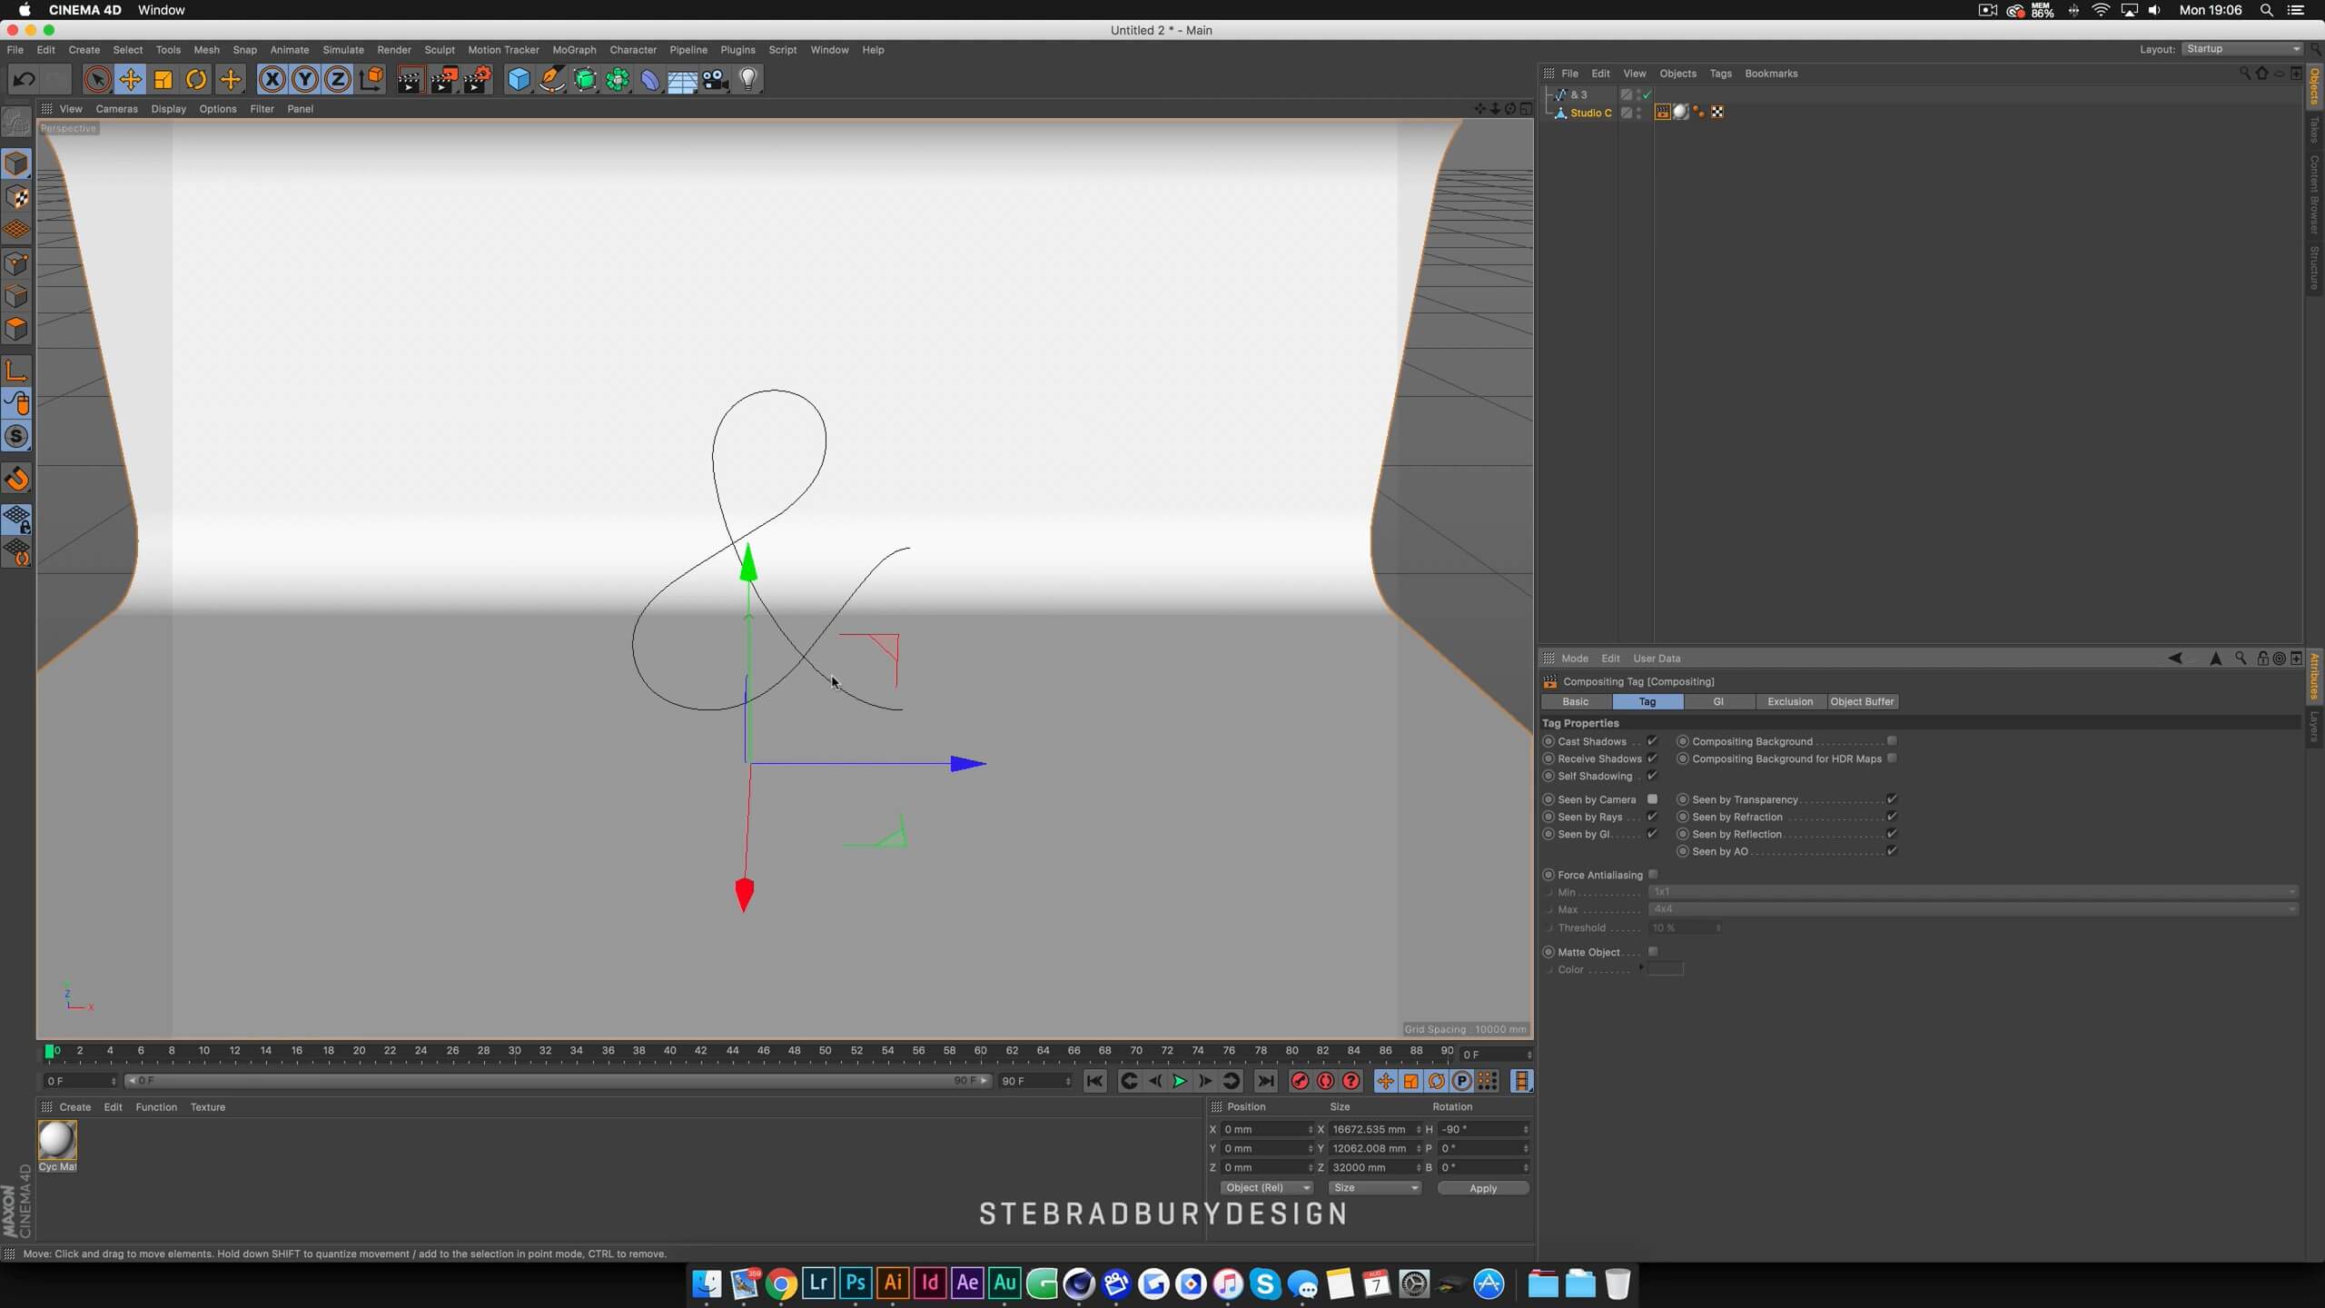Image resolution: width=2325 pixels, height=1308 pixels.
Task: Open the Layout Startup dropdown
Action: coord(2242,49)
